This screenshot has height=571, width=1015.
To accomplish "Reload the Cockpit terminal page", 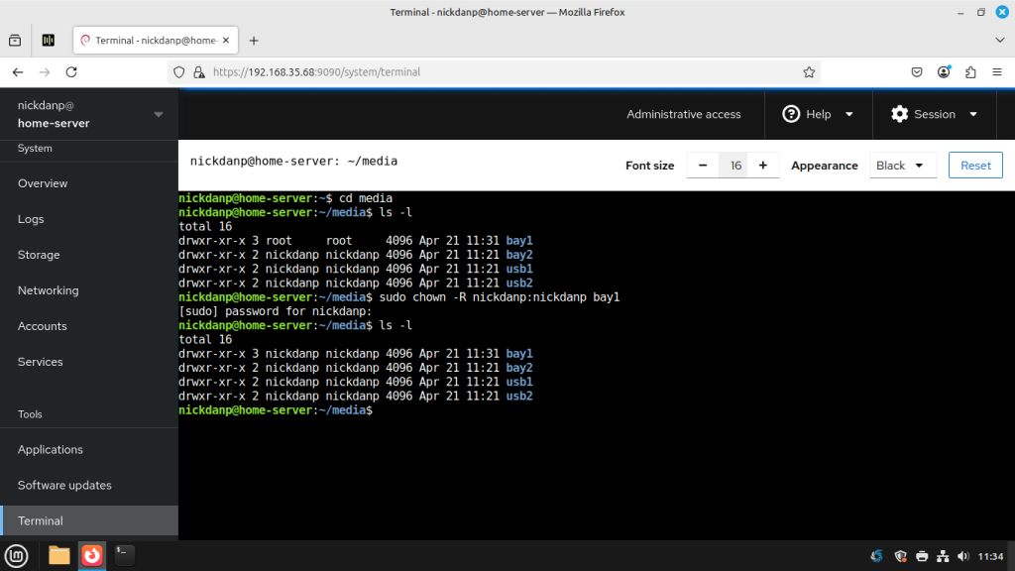I will pos(71,72).
